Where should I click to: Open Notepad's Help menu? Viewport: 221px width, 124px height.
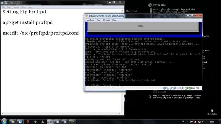(x=29, y=7)
